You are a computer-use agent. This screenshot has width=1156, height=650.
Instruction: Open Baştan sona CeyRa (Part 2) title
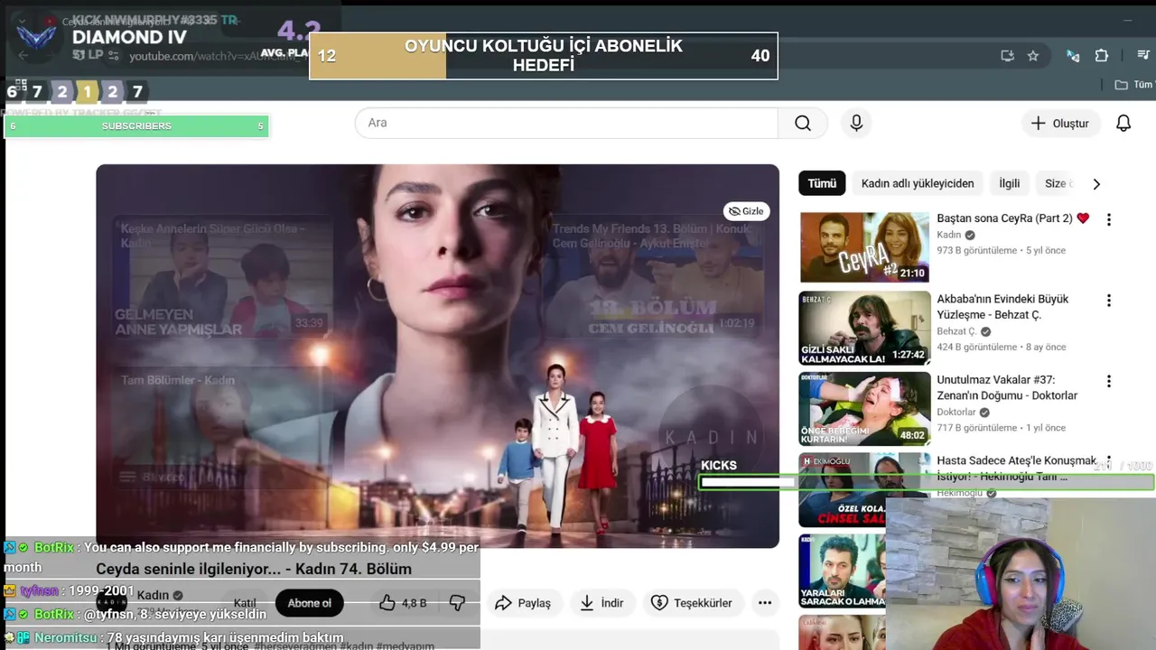click(1013, 218)
